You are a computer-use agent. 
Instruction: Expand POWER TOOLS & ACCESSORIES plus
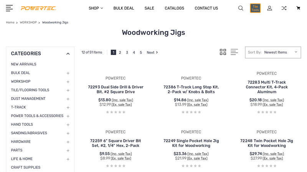[68, 116]
